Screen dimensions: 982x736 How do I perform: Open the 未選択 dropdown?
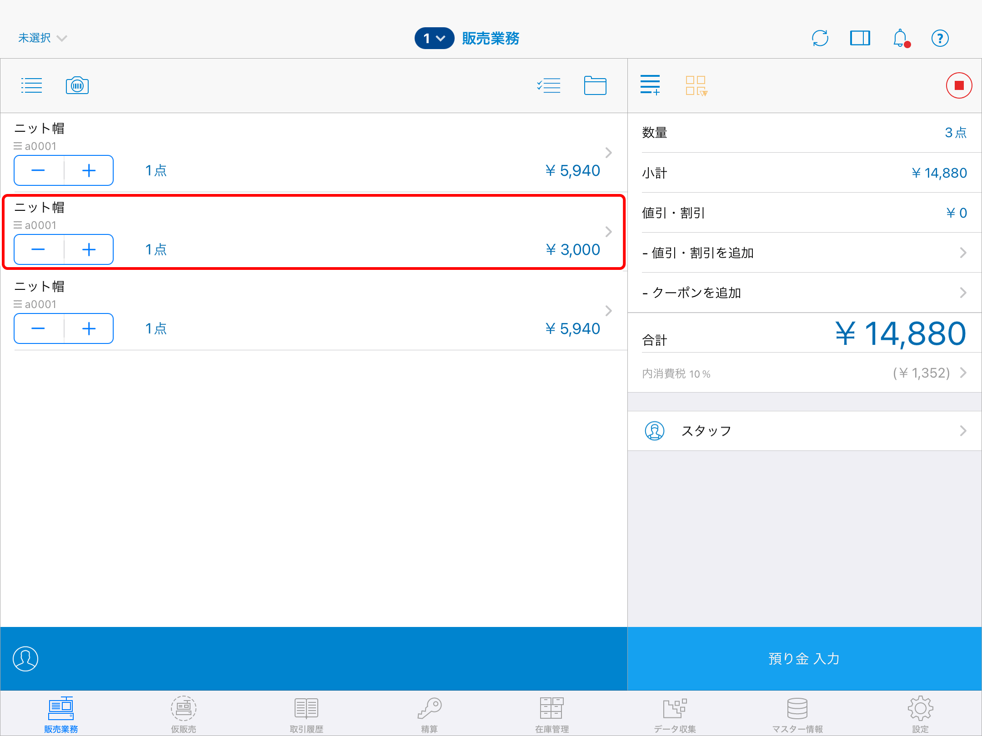click(x=42, y=38)
